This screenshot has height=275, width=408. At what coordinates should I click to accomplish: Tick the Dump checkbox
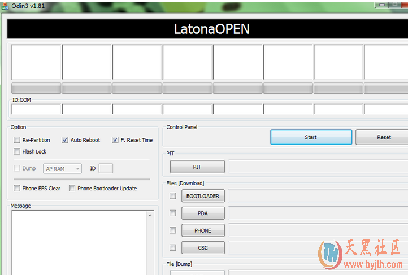17,168
